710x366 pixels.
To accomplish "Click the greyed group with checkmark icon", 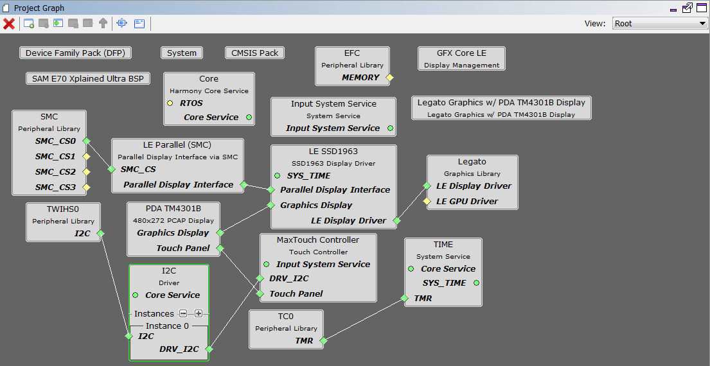I will [73, 24].
